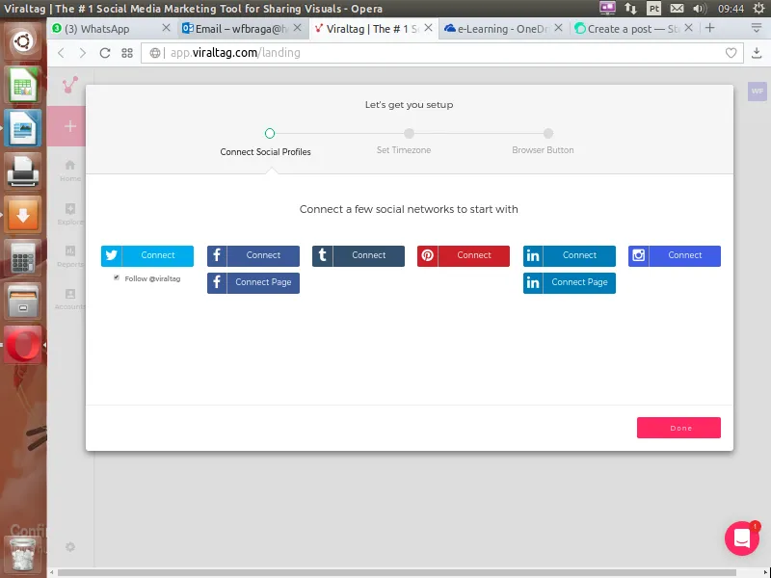Close the Create a post tab
The image size is (771, 578).
click(689, 28)
